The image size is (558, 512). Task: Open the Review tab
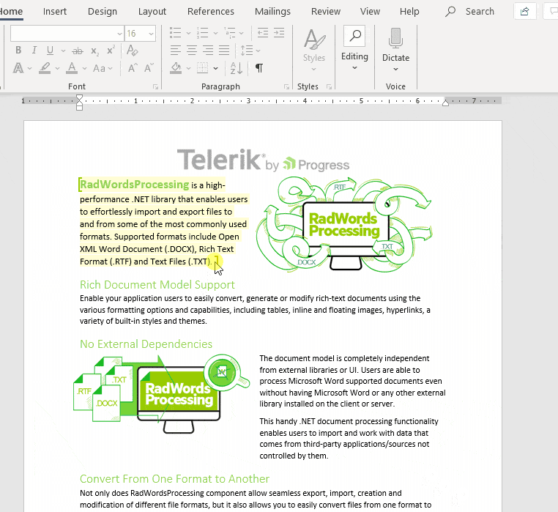(x=326, y=12)
